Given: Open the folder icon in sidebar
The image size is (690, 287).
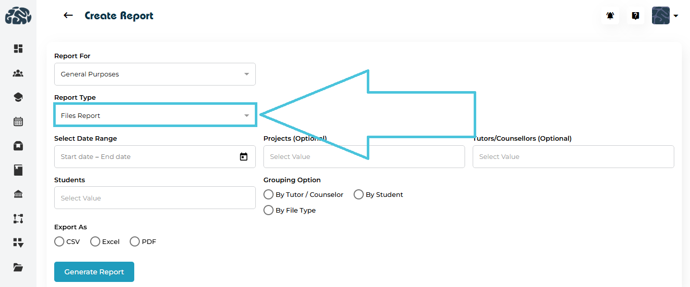Looking at the screenshot, I should click(18, 267).
